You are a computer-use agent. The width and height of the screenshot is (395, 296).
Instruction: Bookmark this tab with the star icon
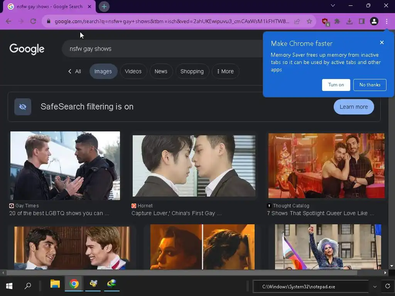[x=309, y=22]
